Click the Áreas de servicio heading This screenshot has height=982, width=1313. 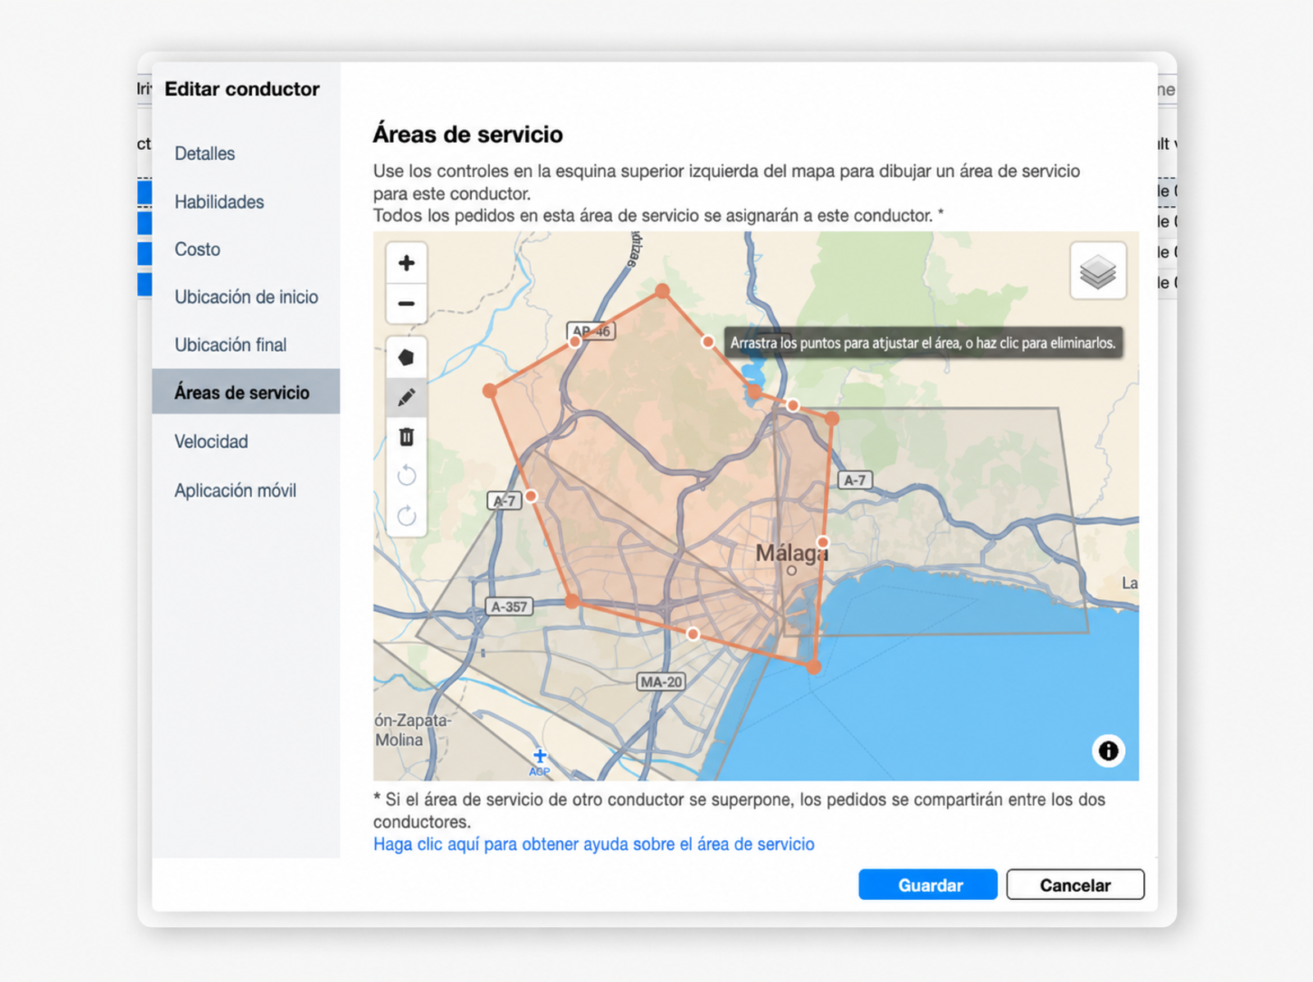tap(468, 135)
